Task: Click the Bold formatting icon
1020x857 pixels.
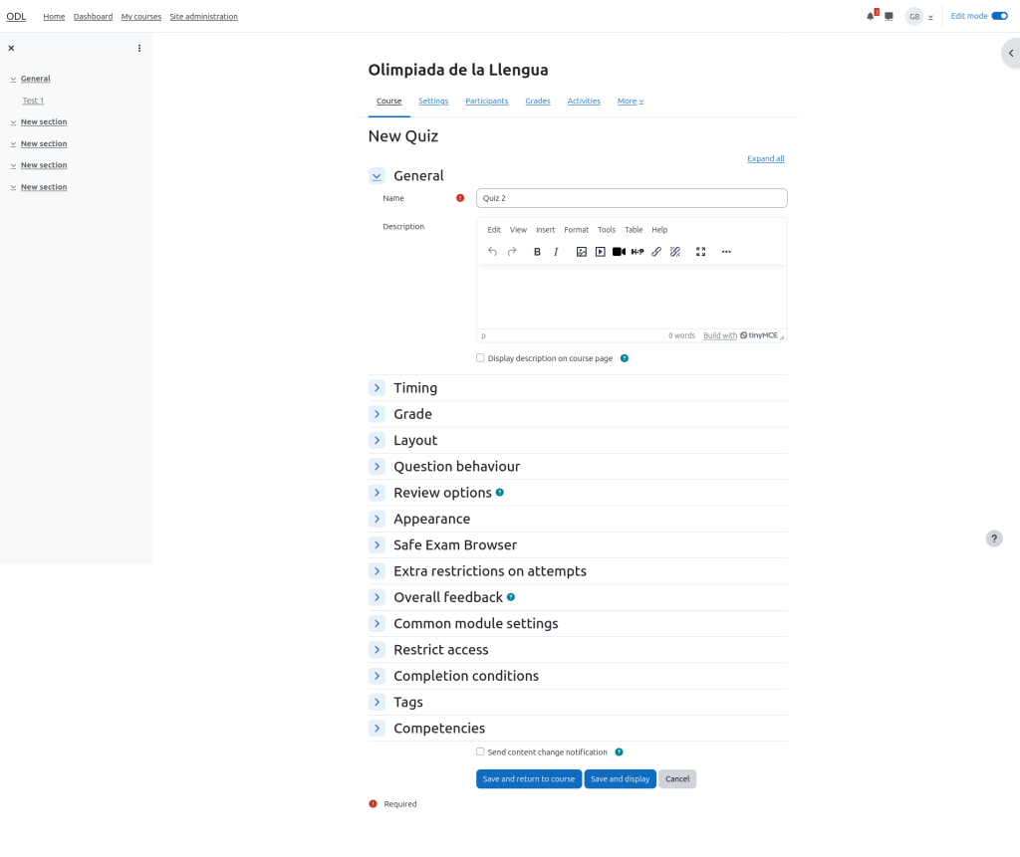Action: tap(537, 252)
